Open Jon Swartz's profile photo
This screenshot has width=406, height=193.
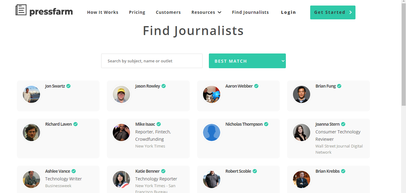[31, 94]
